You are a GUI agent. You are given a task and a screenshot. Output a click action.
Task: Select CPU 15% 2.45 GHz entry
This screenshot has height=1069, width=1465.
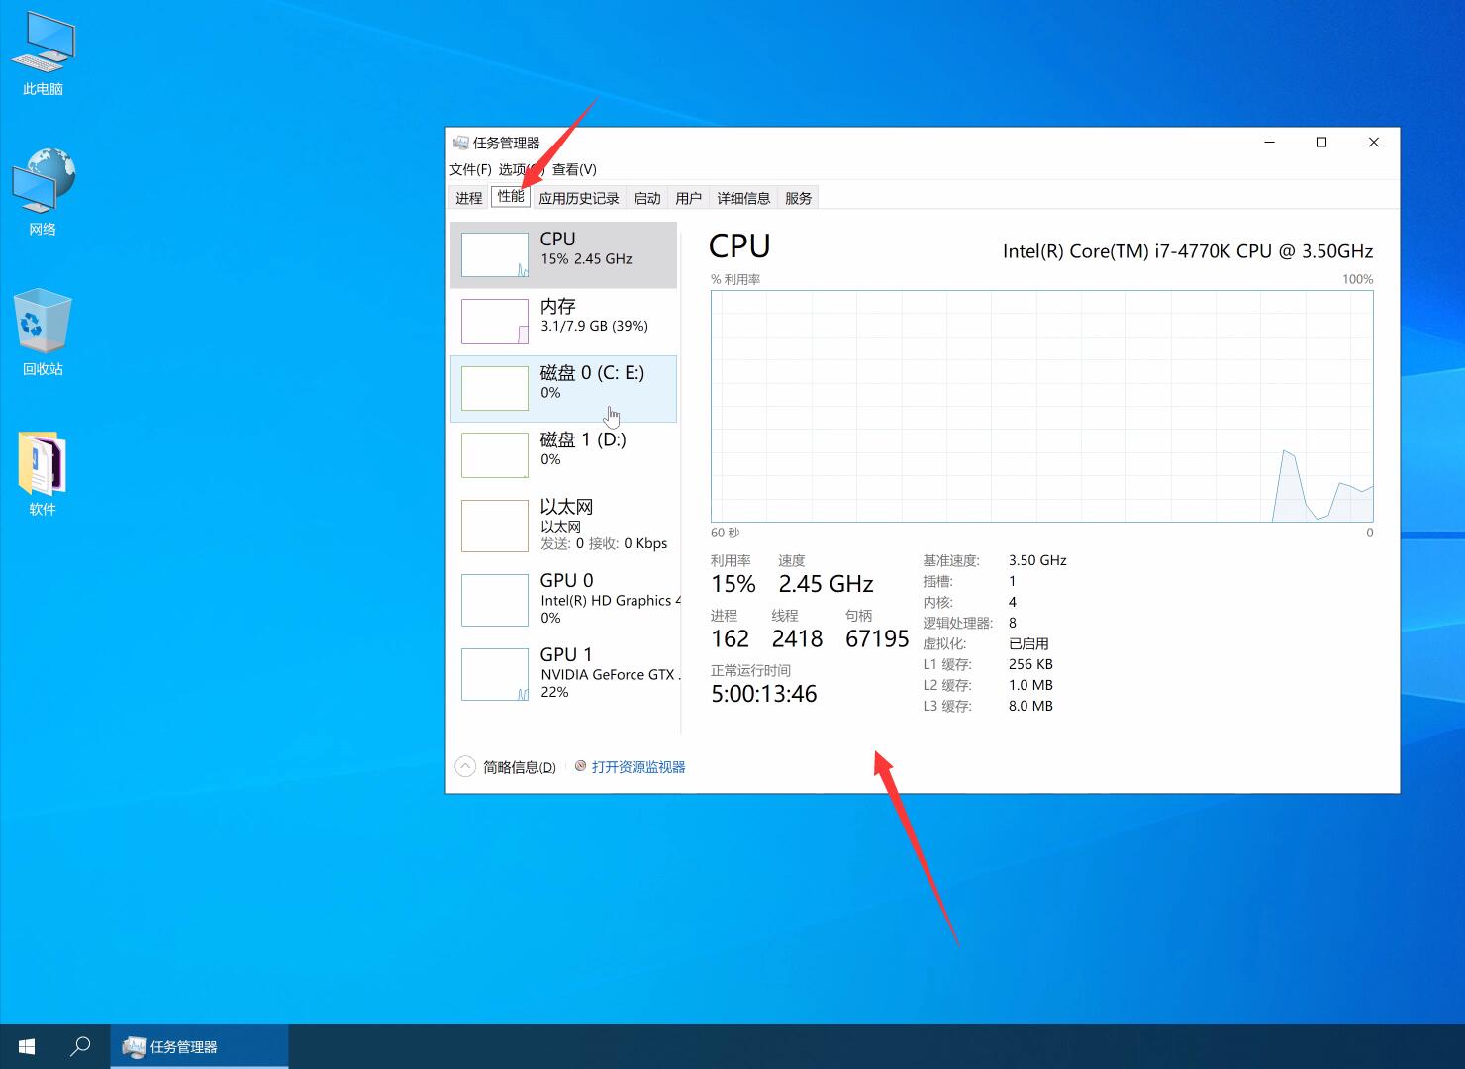click(x=563, y=255)
